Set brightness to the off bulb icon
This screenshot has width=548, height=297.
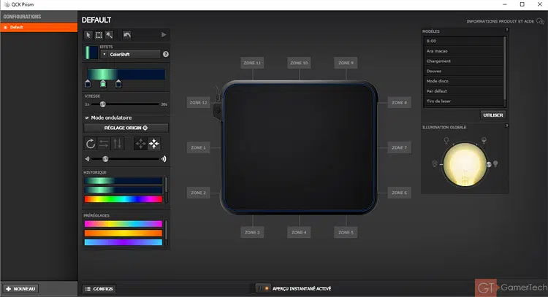435,163
